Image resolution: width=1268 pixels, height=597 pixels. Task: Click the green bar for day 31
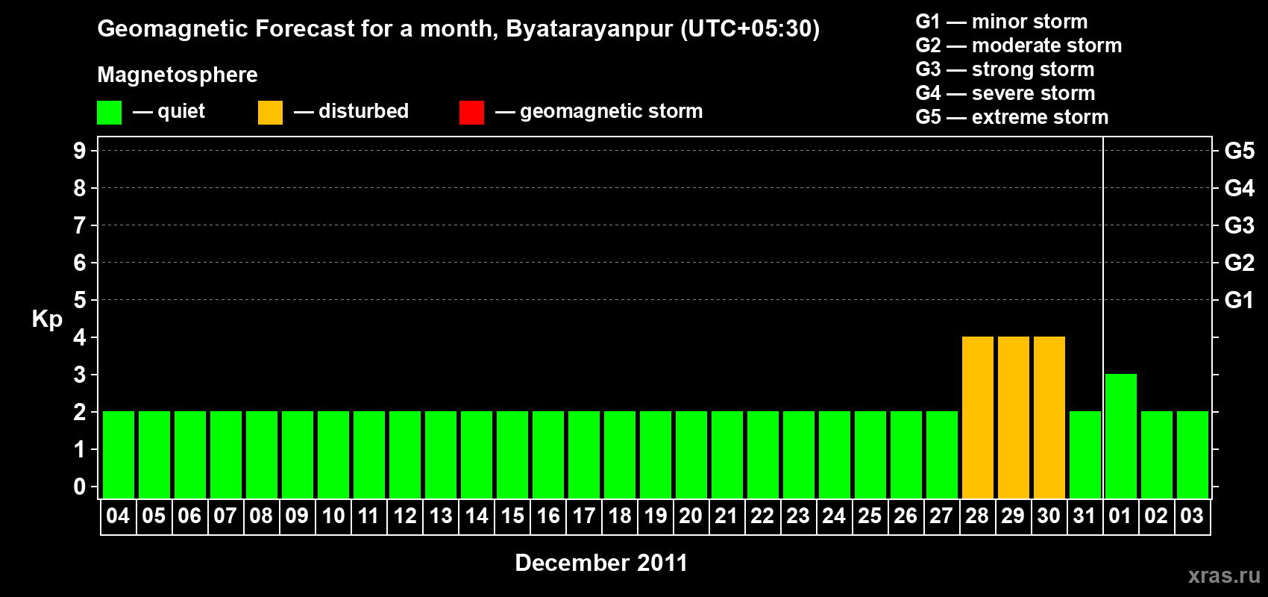1085,454
